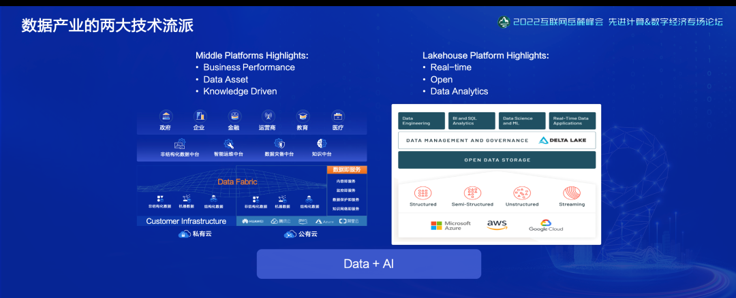Select the 数据灾备中台 shield gear icon
The height and width of the screenshot is (298, 736).
279,144
